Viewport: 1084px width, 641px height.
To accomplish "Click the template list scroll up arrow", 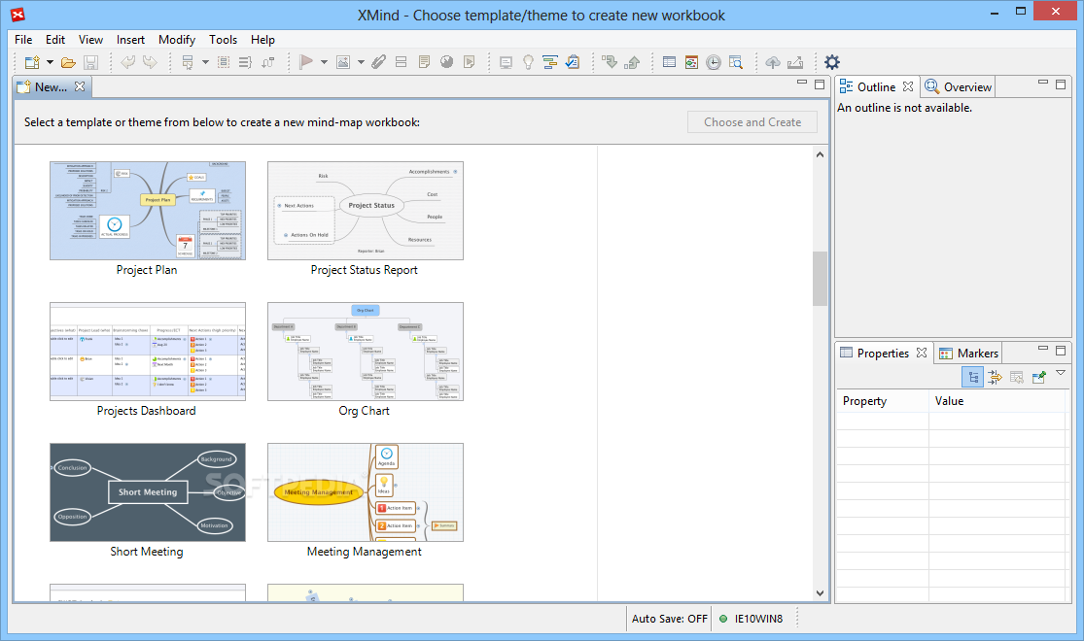I will tap(820, 154).
